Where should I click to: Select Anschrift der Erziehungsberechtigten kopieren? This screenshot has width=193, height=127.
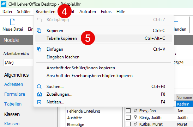point(90,76)
